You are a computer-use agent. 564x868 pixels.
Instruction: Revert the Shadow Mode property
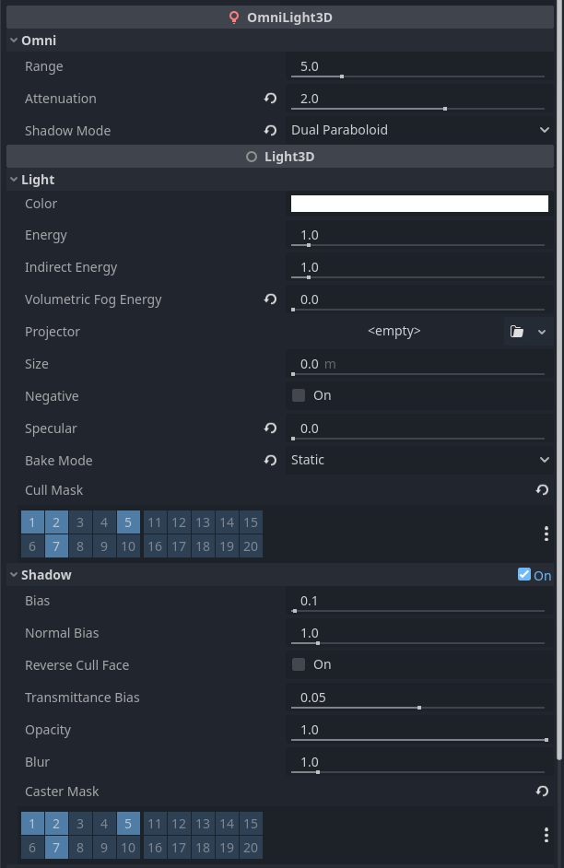(x=270, y=131)
